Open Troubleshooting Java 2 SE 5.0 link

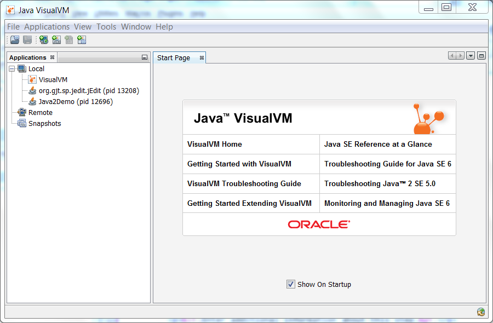(x=380, y=183)
